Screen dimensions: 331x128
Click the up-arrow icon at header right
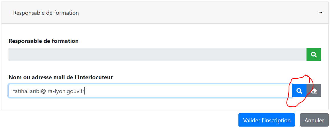321,13
